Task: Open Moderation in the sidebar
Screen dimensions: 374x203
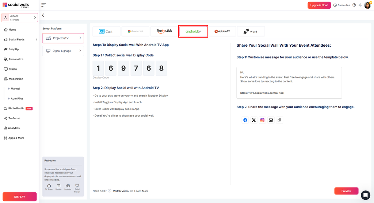Action: (x=14, y=79)
